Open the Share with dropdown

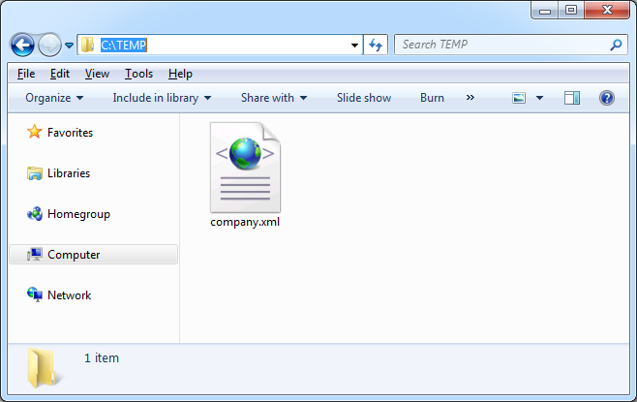[274, 98]
